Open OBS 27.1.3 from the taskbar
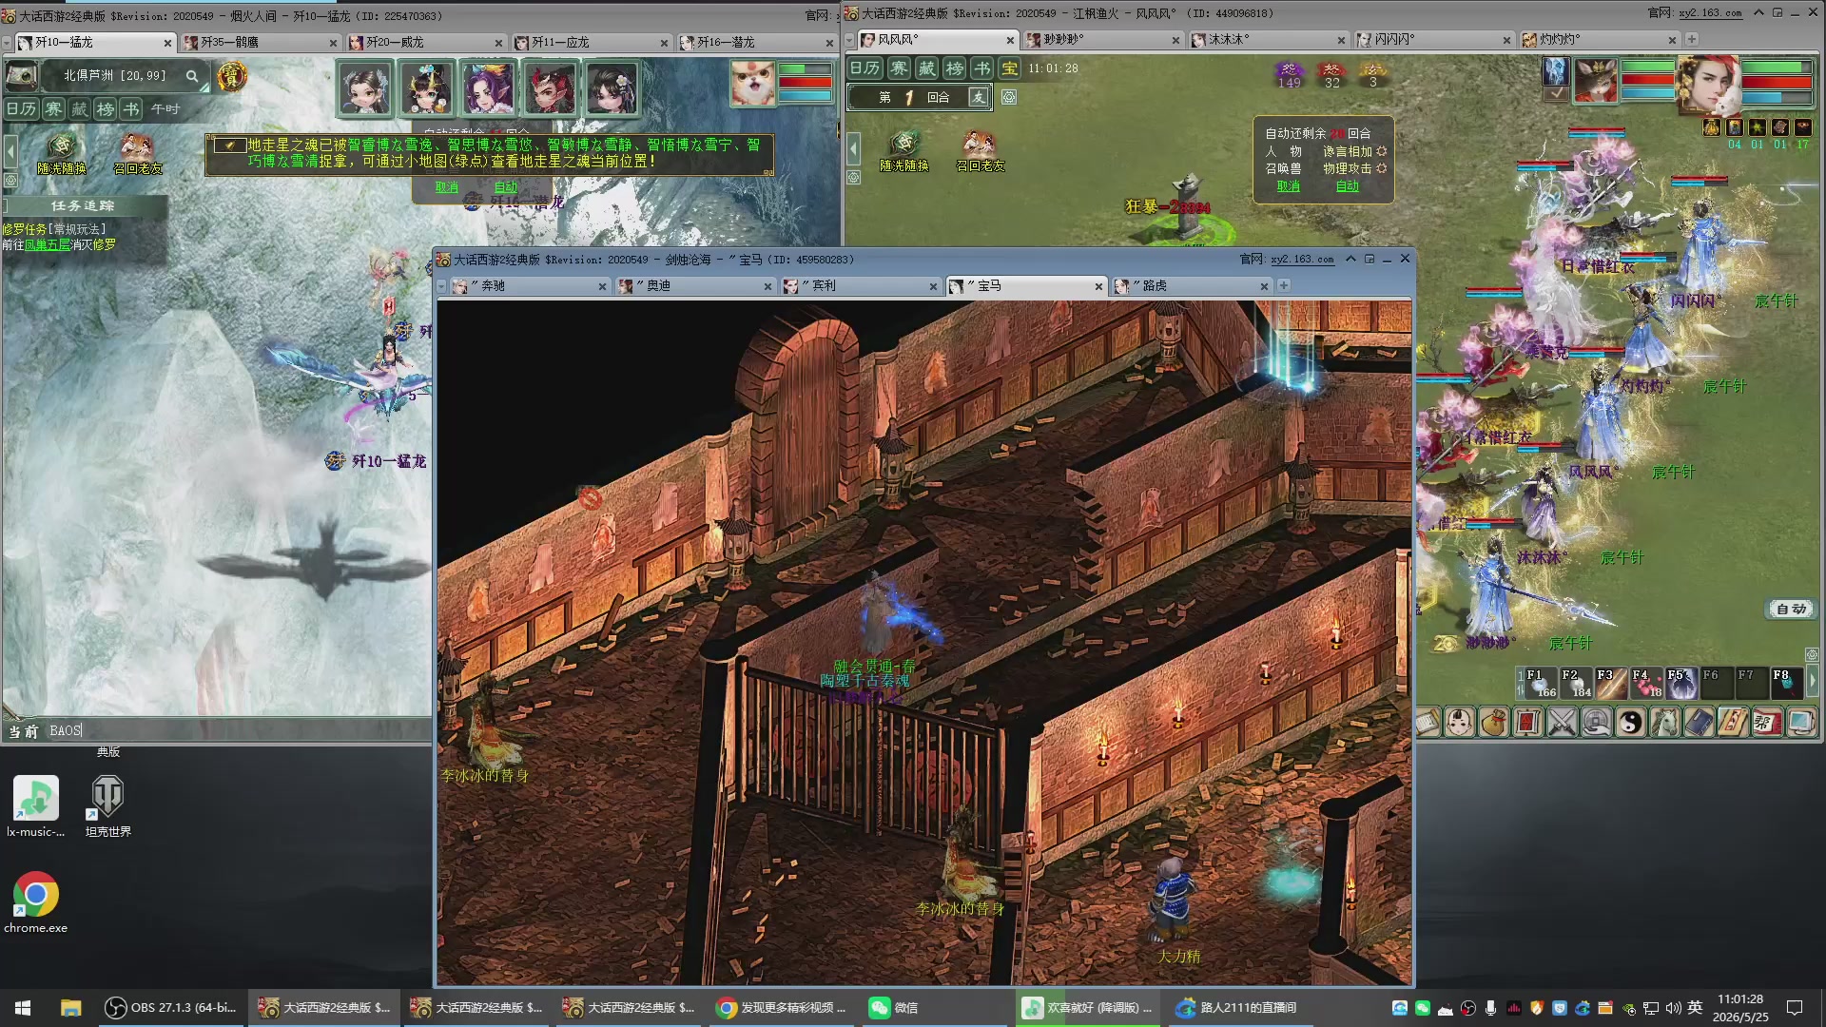 click(171, 1008)
